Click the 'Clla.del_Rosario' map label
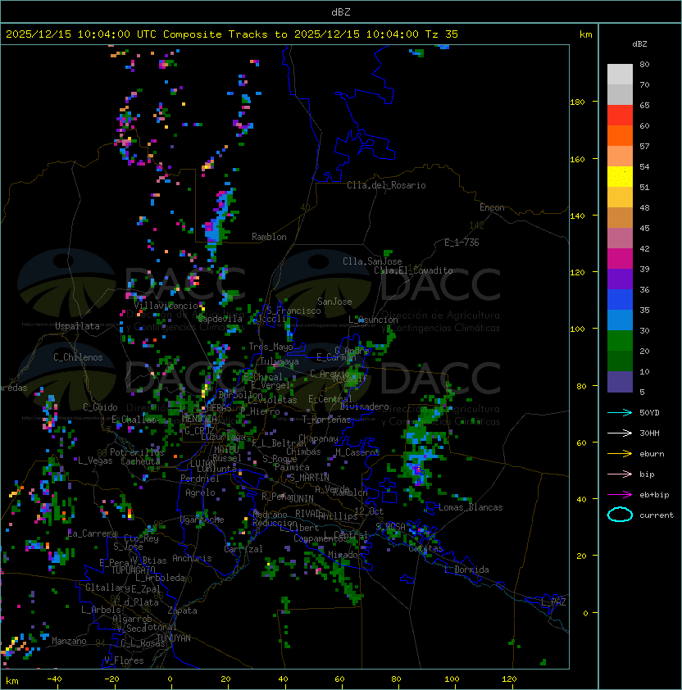The height and width of the screenshot is (690, 682). tap(386, 185)
